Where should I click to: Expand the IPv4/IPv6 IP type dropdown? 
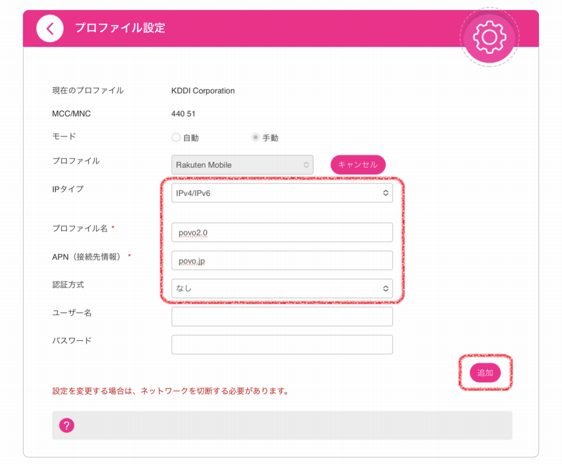pyautogui.click(x=282, y=193)
